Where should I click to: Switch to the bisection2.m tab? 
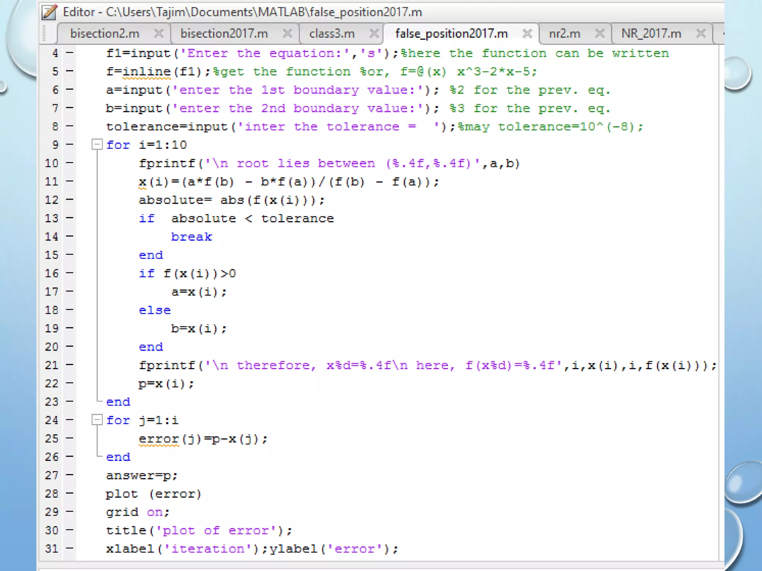pyautogui.click(x=105, y=34)
